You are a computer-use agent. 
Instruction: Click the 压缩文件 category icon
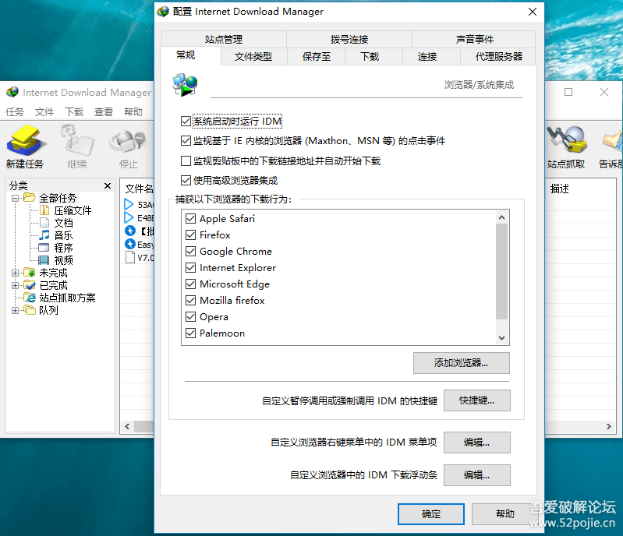[x=44, y=210]
